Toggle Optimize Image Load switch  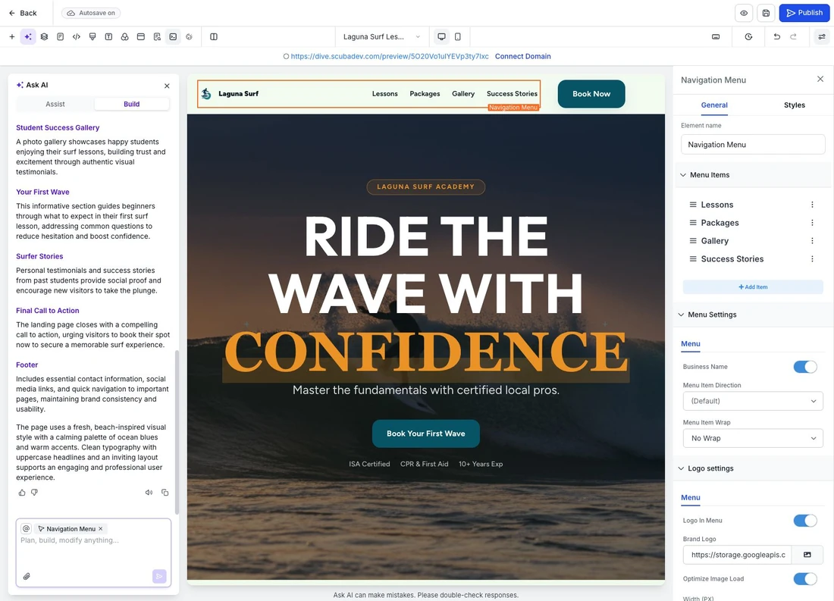coord(804,579)
